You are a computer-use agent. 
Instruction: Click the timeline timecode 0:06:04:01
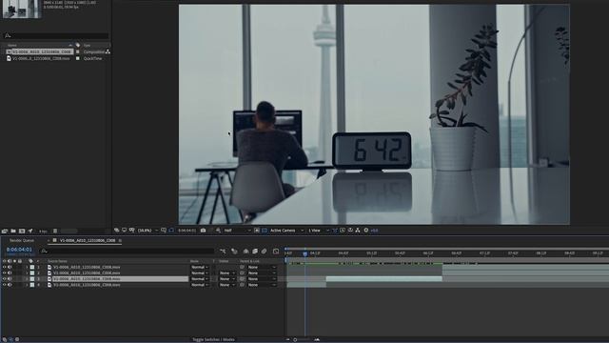click(x=19, y=250)
